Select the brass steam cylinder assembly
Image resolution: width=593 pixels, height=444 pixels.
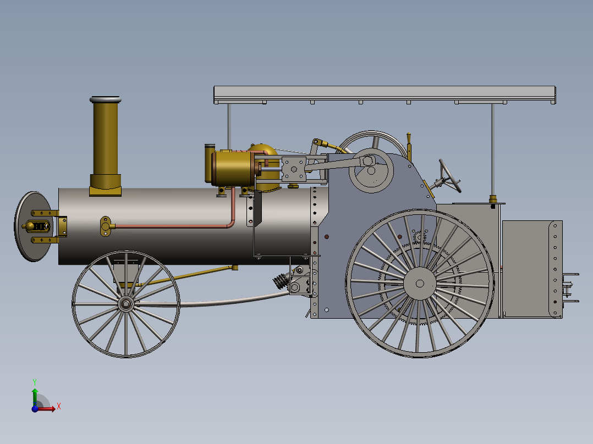[x=234, y=168]
